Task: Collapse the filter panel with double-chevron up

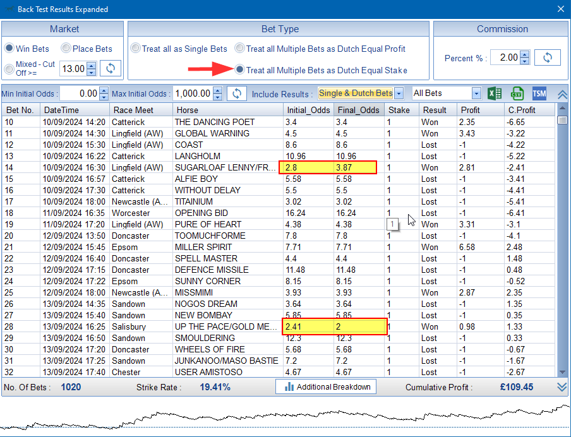Action: coord(562,94)
